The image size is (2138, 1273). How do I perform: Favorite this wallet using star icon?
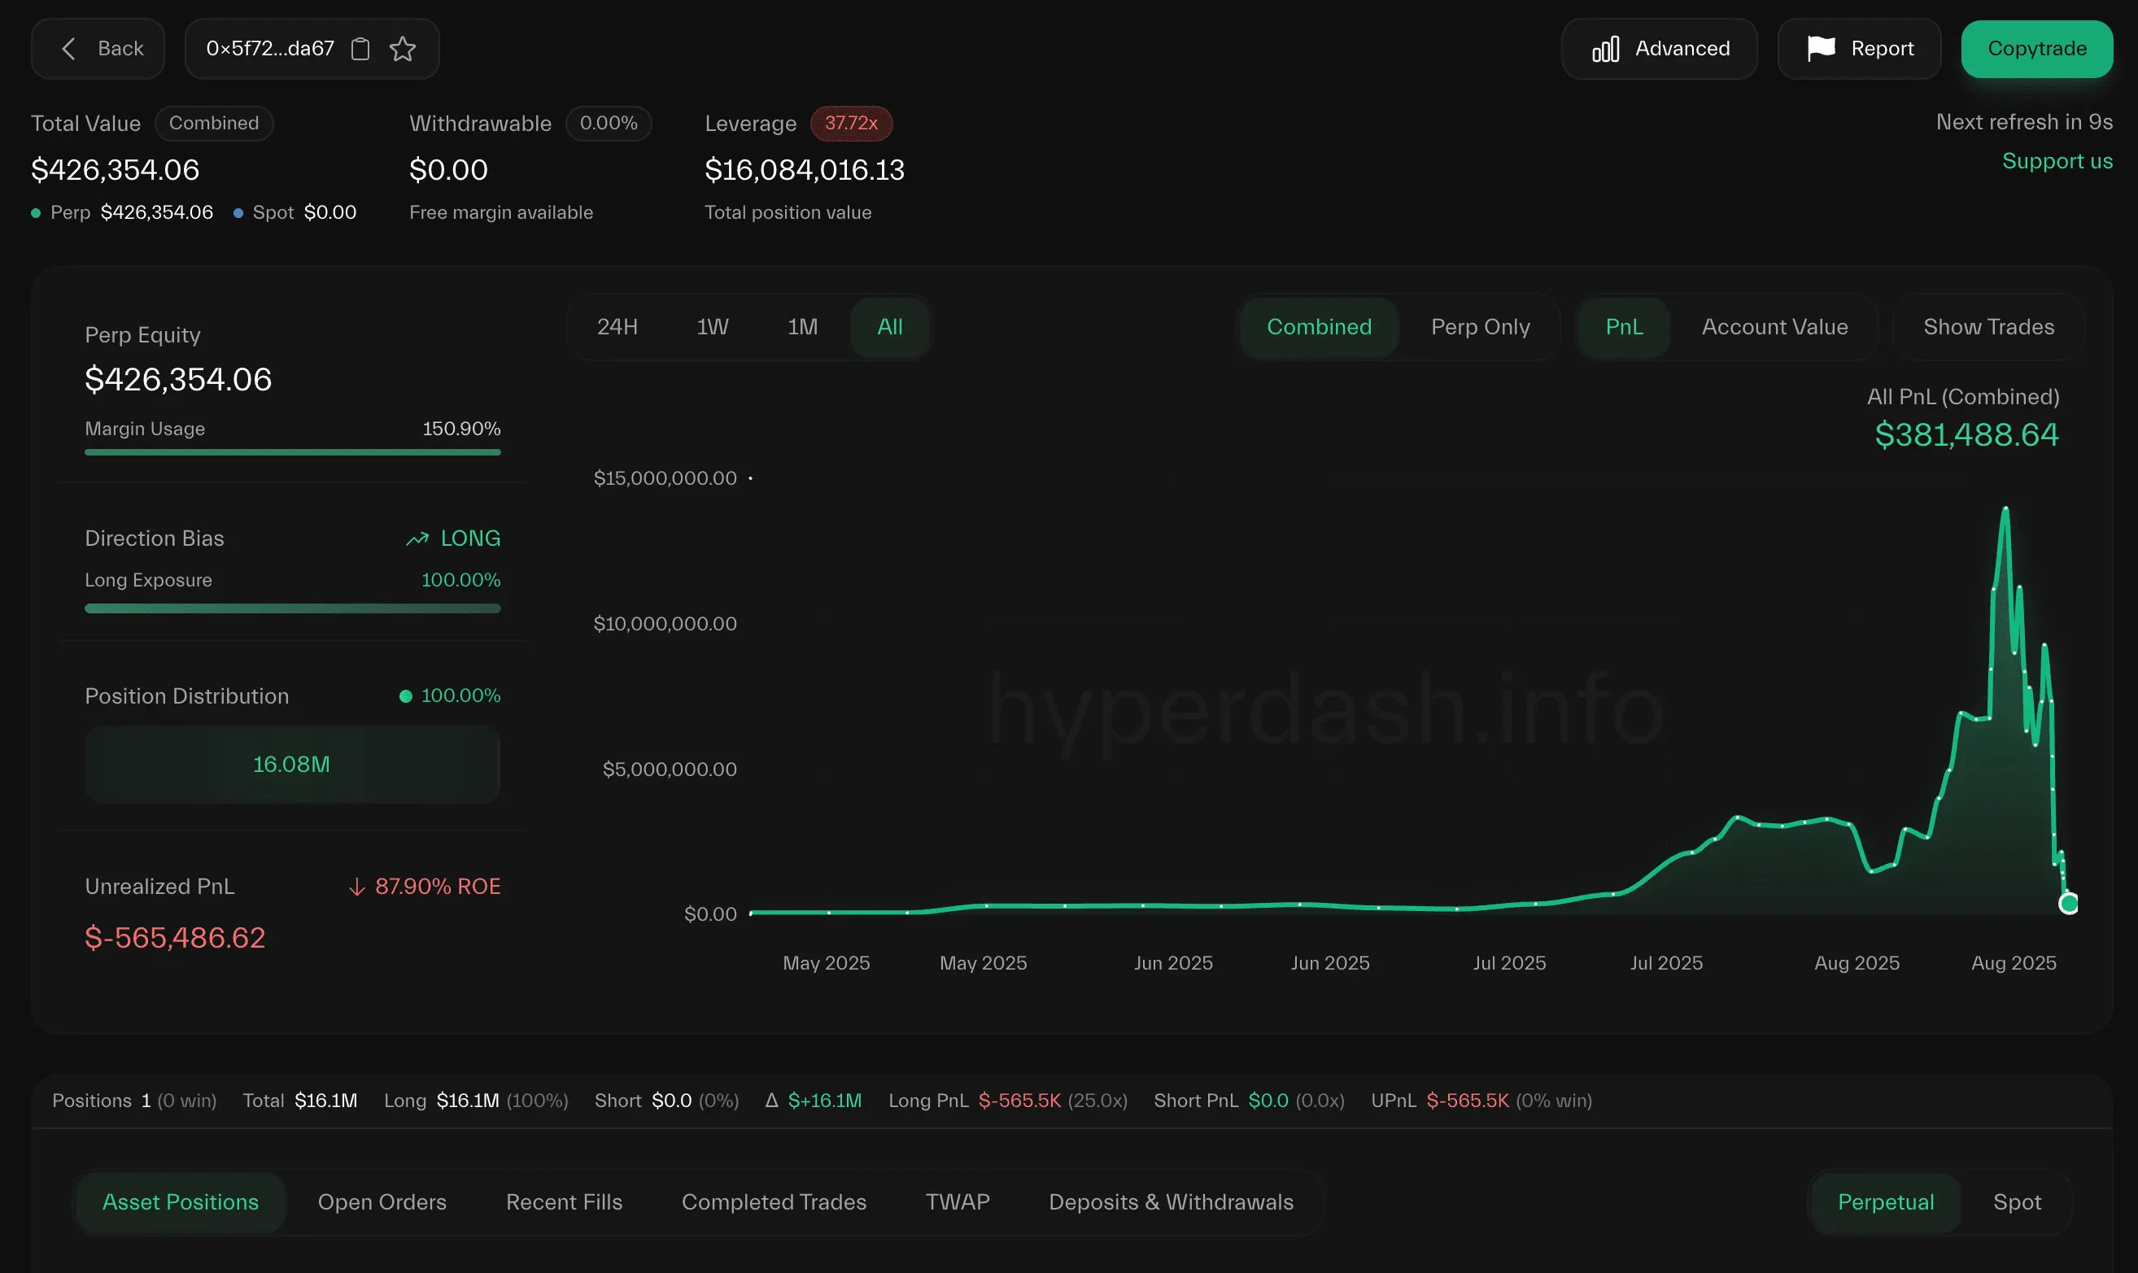tap(403, 49)
